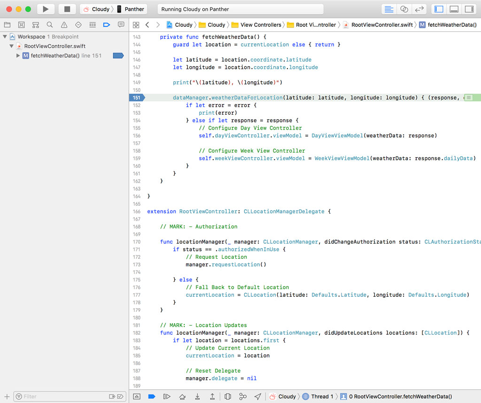Show the Issue navigator warning triangle

pos(63,24)
